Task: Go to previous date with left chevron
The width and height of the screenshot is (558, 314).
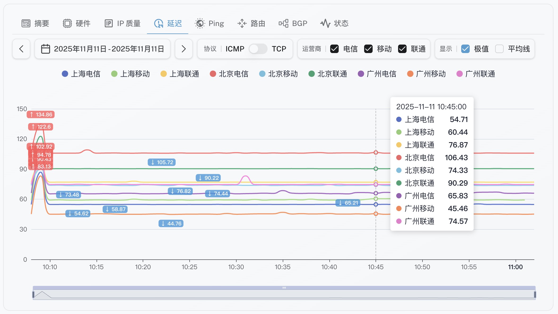Action: coord(21,49)
